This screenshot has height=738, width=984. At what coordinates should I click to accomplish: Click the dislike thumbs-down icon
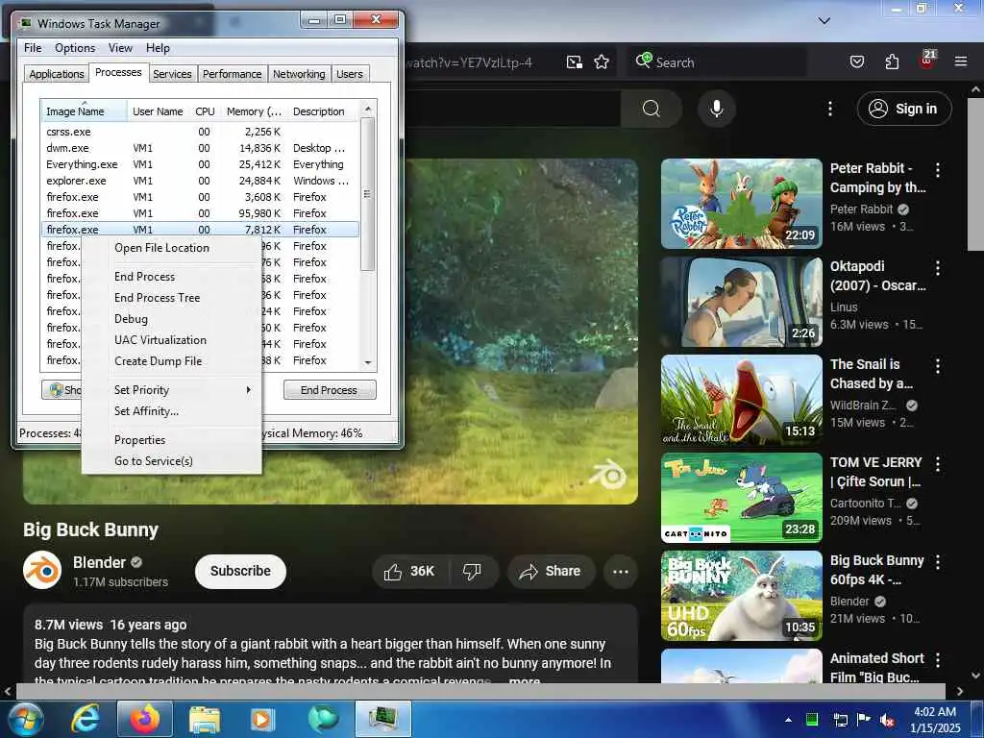pos(472,571)
